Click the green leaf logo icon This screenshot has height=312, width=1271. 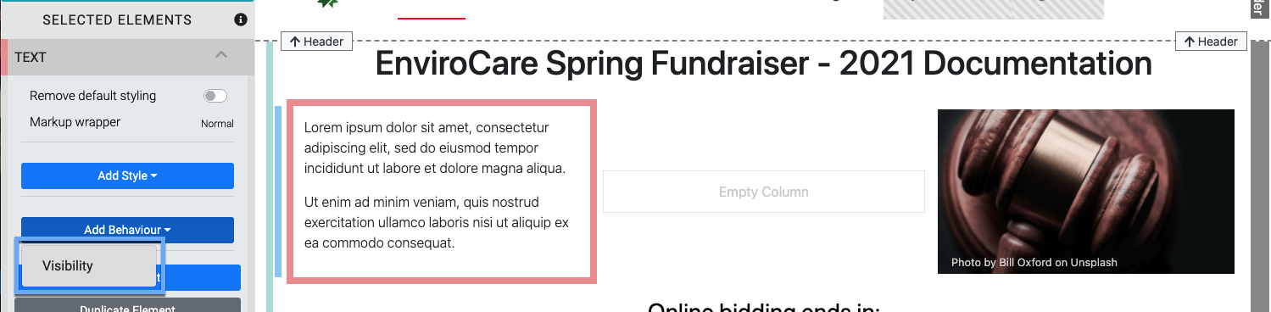tap(328, 3)
